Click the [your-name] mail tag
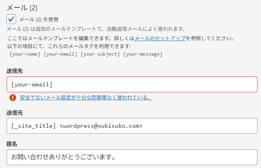261x168 pixels. tap(25, 54)
